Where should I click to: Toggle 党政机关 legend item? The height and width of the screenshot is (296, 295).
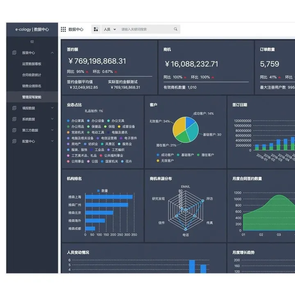pyautogui.click(x=75, y=132)
